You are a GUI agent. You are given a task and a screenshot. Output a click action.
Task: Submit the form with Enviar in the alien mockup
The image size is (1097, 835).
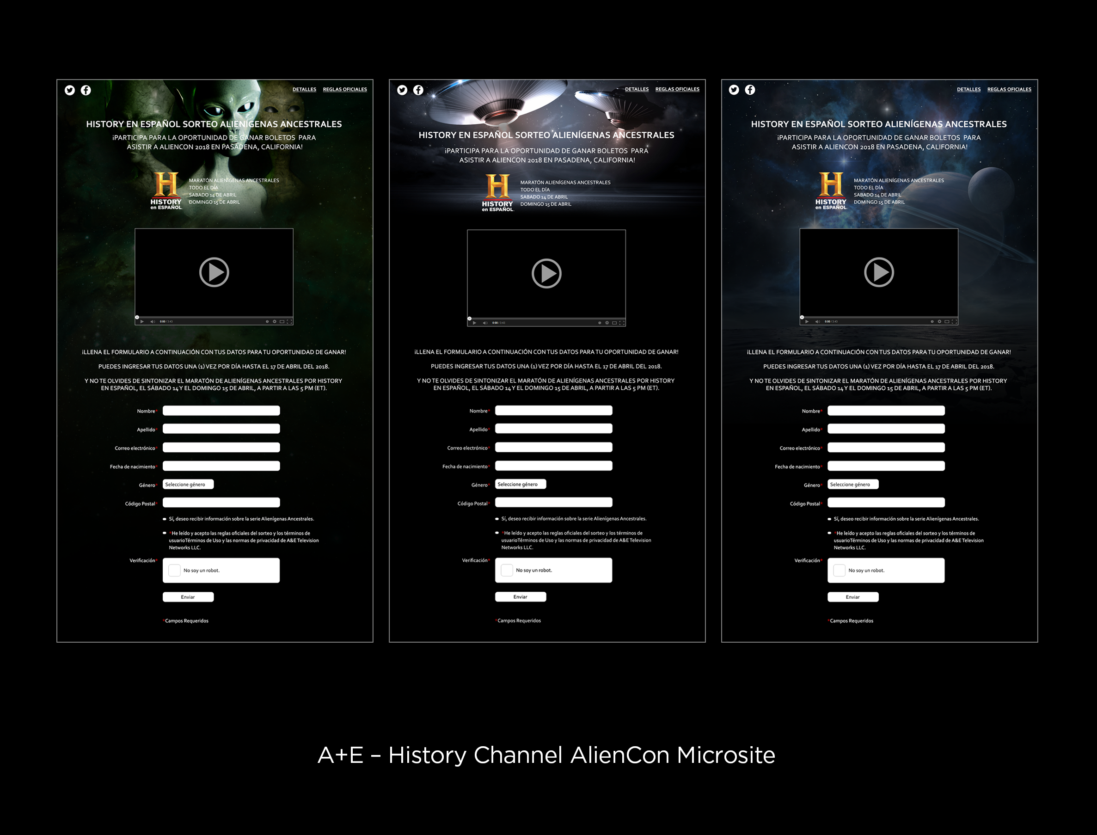click(x=188, y=597)
